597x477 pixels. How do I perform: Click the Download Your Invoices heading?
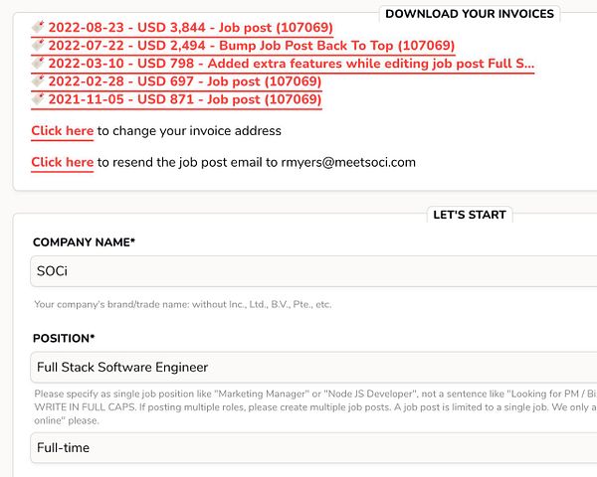coord(470,14)
